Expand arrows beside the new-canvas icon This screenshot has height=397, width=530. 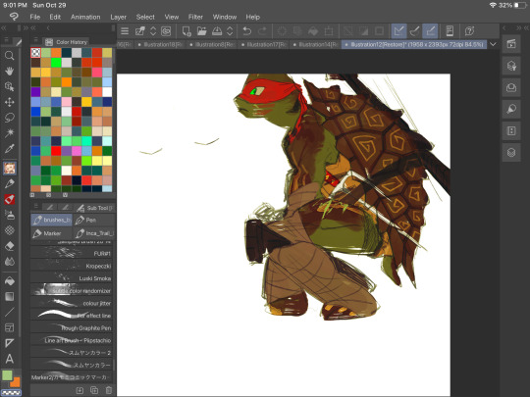[x=153, y=31]
